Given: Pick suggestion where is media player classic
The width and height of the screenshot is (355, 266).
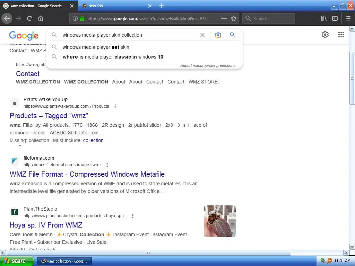Looking at the screenshot, I should [144, 57].
